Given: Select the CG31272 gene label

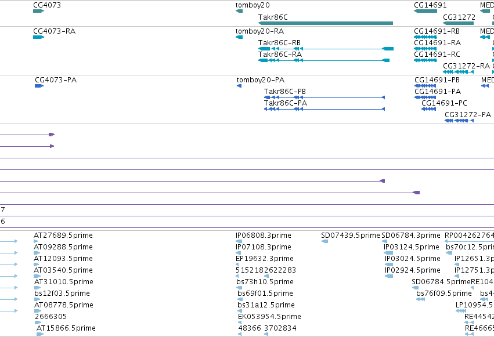Looking at the screenshot, I should (459, 17).
